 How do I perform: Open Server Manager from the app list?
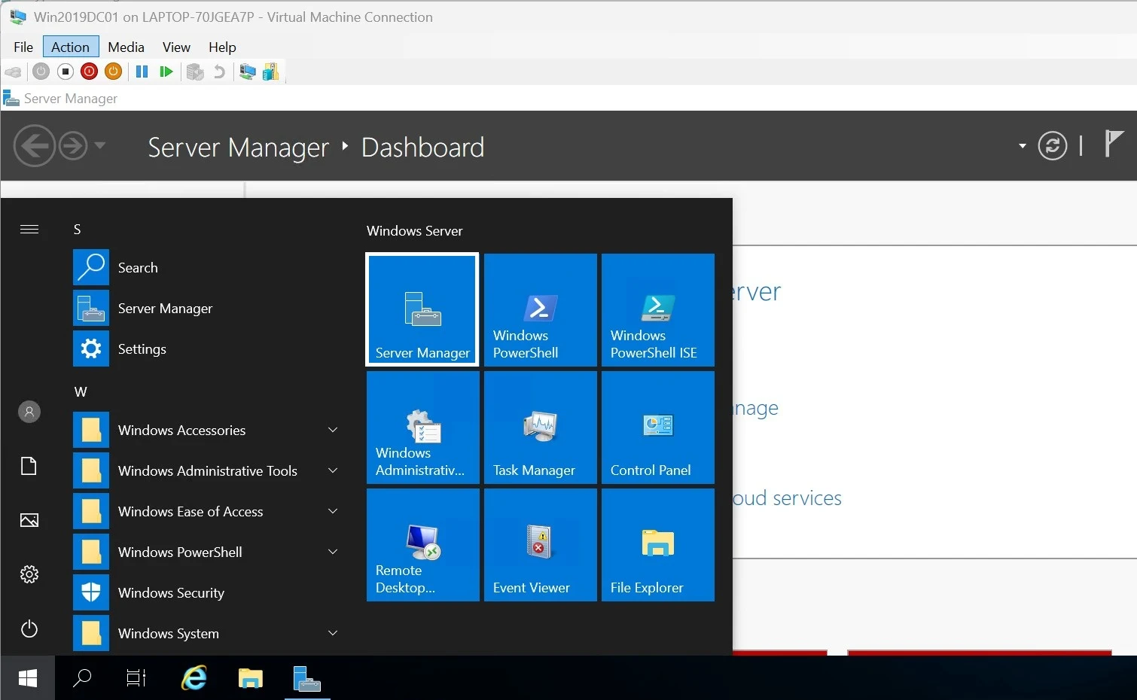click(x=209, y=308)
